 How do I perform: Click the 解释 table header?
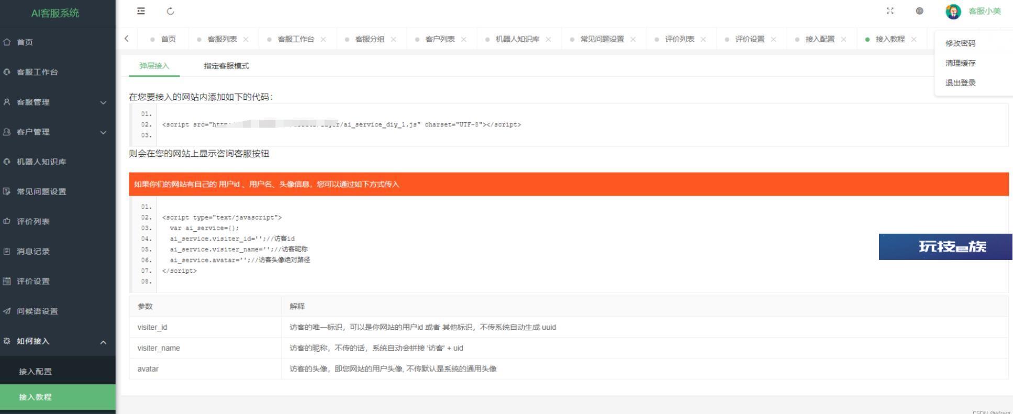tap(645, 306)
